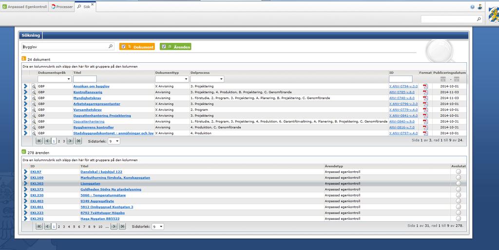Open the Delprocess filter dropdown
The image size is (499, 250).
pyautogui.click(x=207, y=79)
